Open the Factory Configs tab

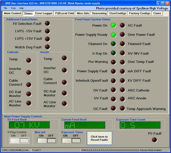pos(140,13)
